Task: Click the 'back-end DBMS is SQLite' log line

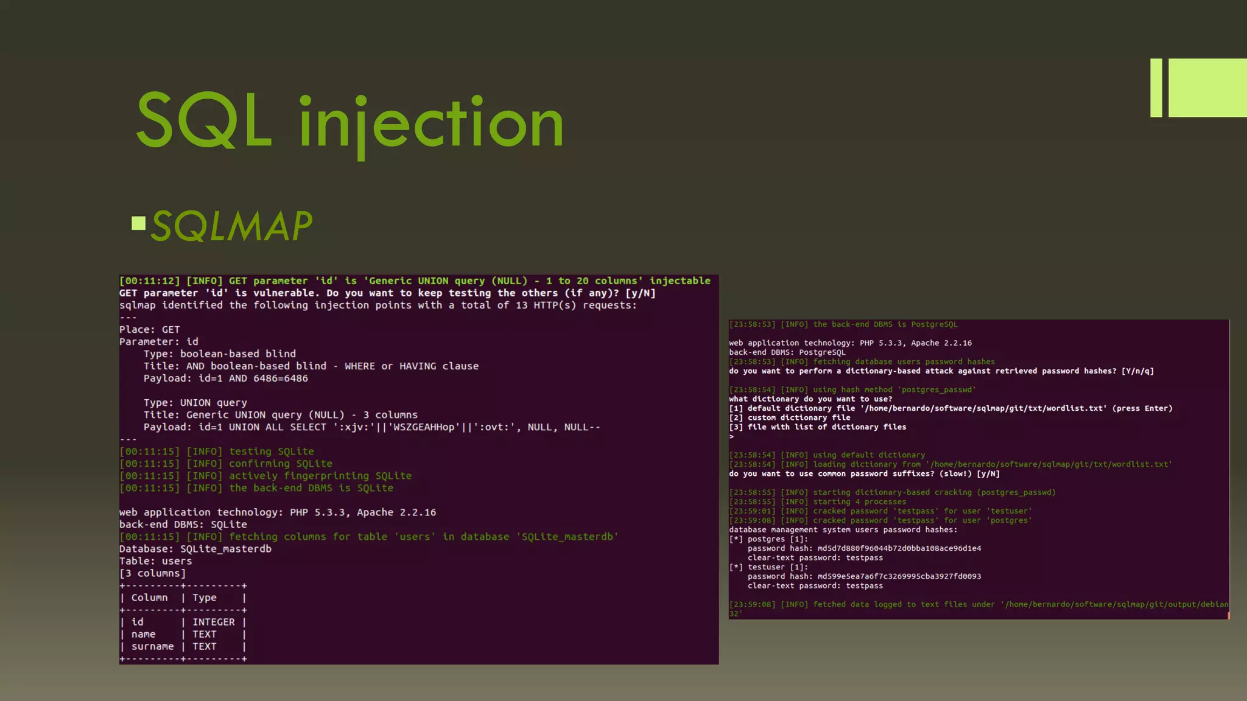Action: [x=256, y=488]
